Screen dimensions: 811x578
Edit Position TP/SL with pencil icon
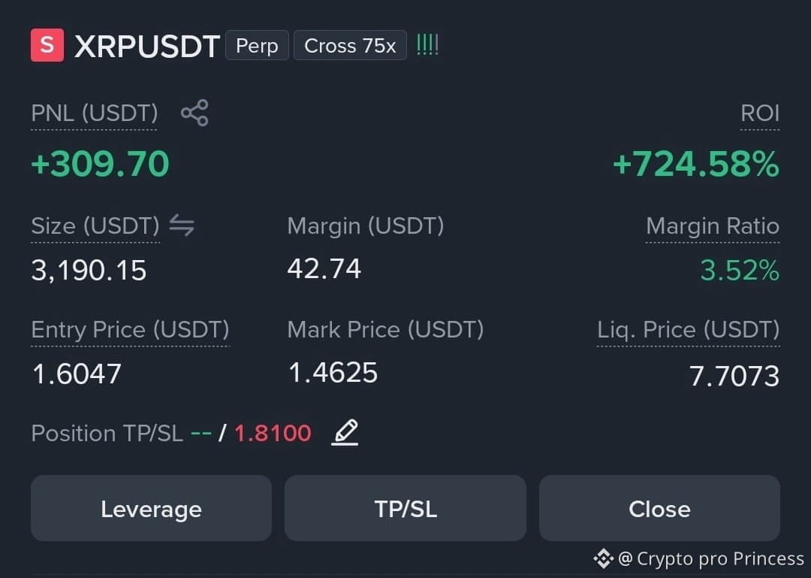(x=345, y=433)
